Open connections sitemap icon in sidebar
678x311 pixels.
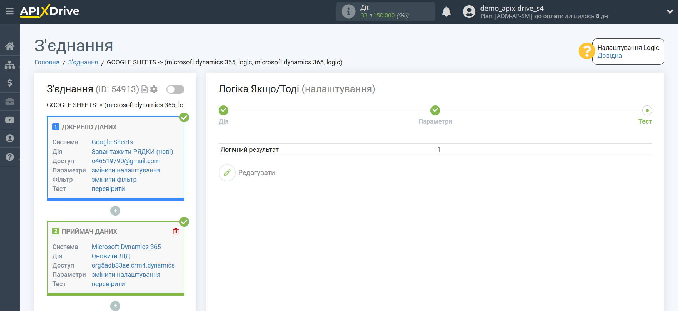click(x=10, y=64)
